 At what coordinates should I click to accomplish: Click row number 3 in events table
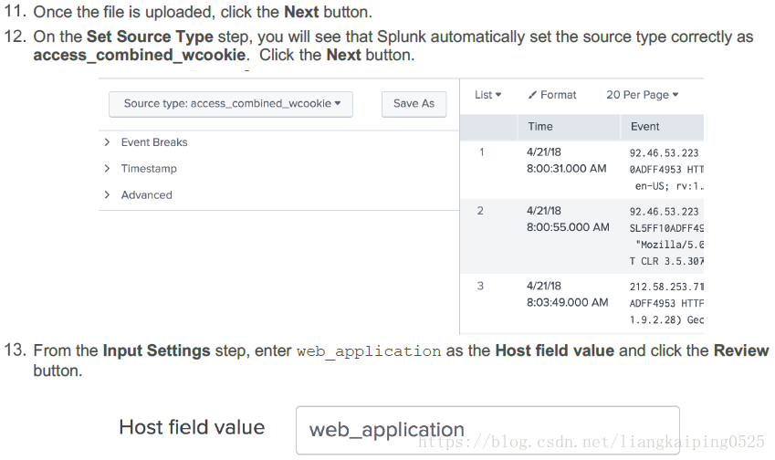[x=480, y=286]
